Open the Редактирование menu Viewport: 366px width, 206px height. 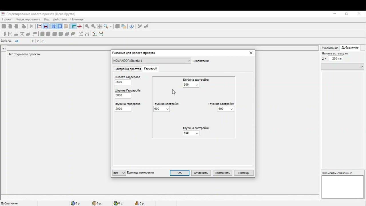28,19
